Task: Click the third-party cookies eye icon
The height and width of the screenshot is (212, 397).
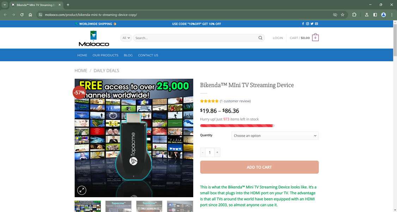Action: [x=335, y=15]
